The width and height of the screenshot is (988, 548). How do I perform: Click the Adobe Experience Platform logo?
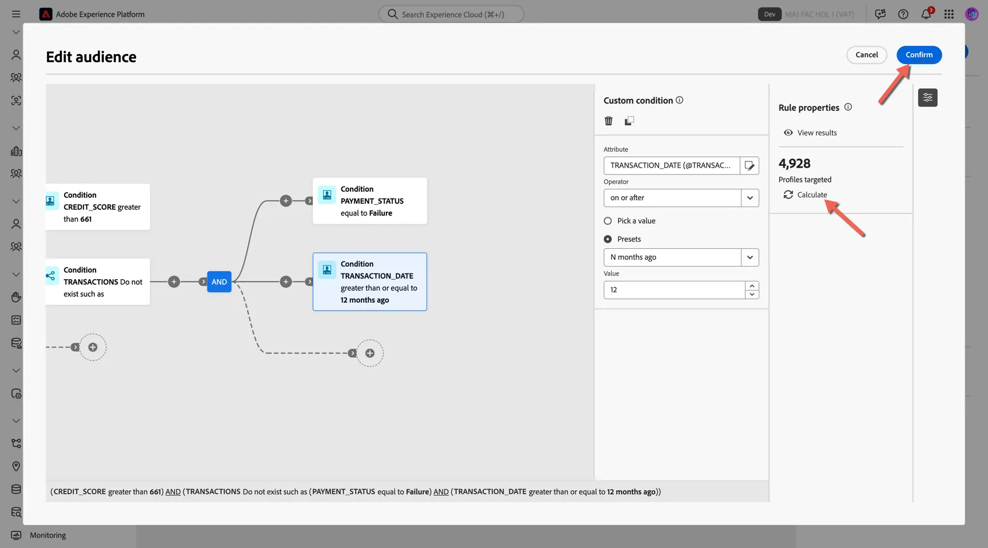pos(46,14)
